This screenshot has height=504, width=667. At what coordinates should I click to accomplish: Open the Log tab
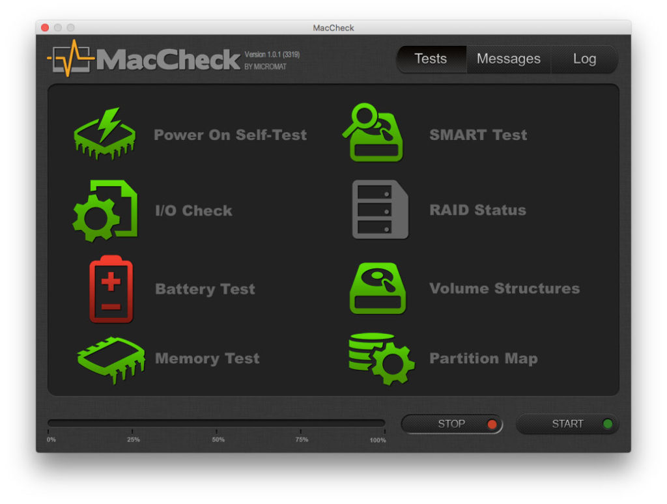click(x=584, y=59)
